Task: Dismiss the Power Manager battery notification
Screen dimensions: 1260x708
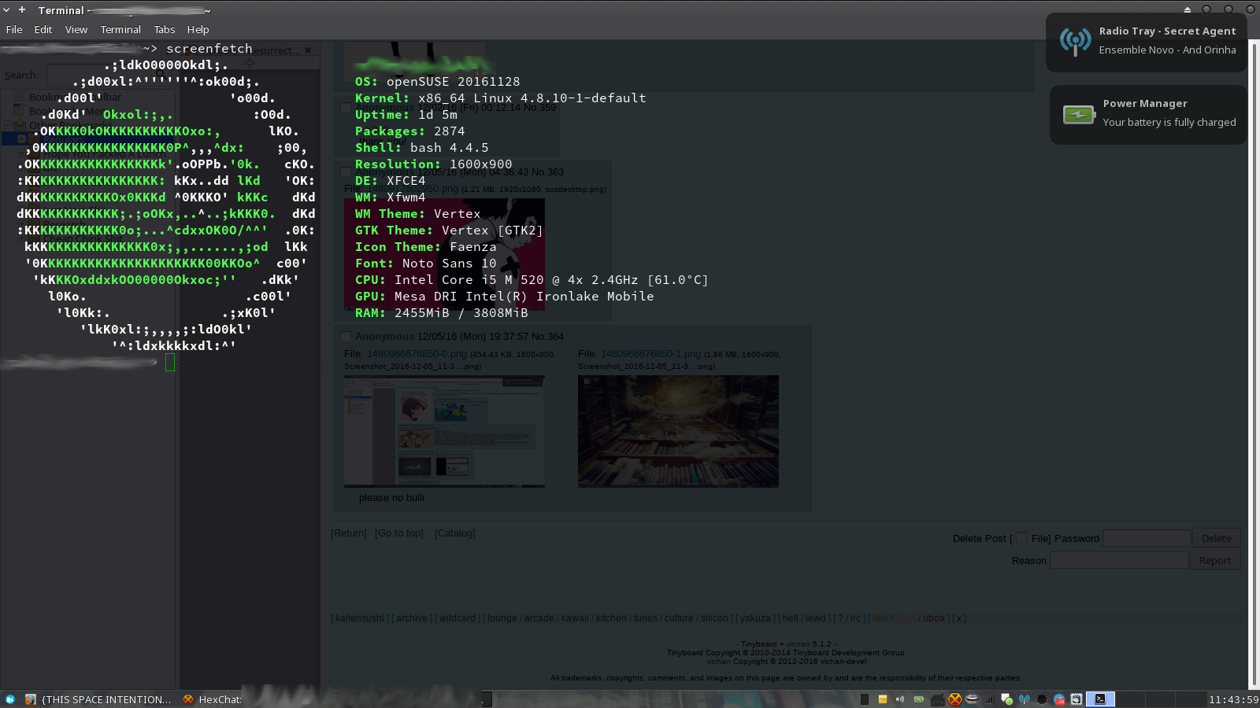Action: click(1148, 114)
